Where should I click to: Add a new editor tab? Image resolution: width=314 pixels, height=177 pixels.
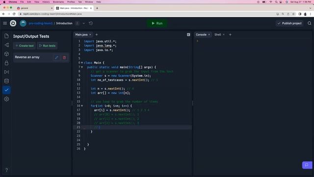click(x=97, y=34)
